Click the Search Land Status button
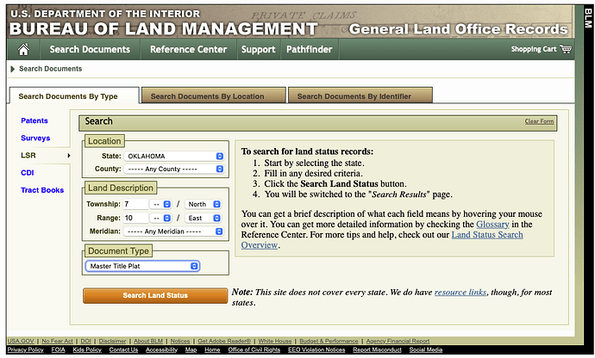Screen dimensions: 595x358 [155, 295]
